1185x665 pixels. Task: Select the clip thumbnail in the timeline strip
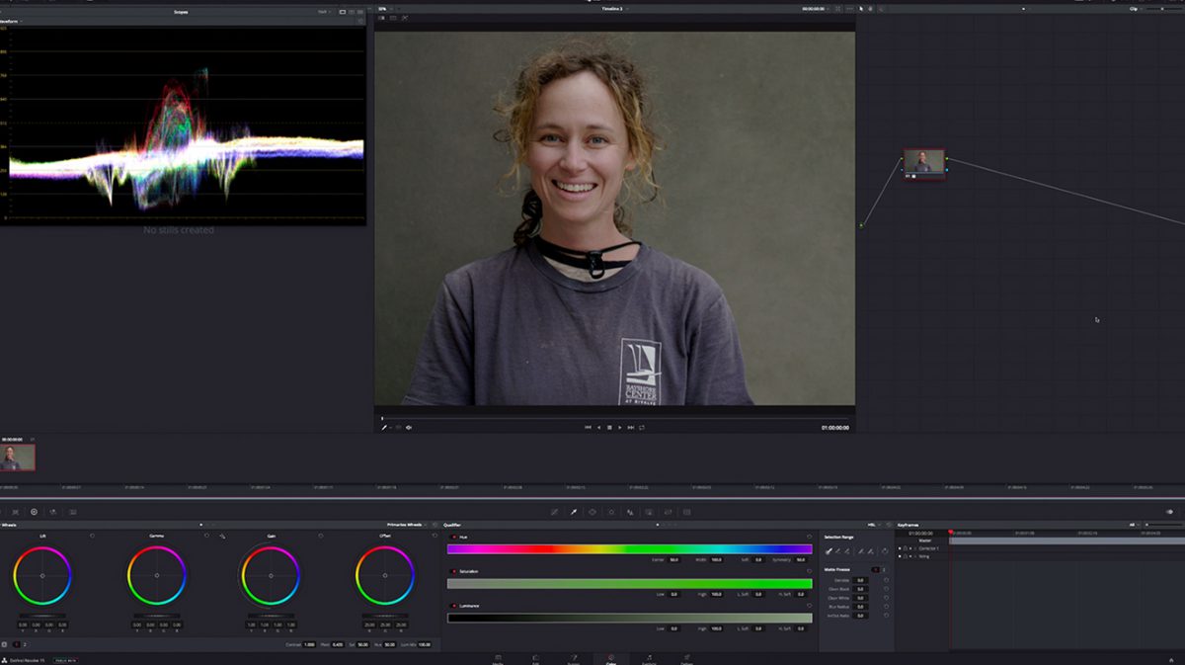18,457
